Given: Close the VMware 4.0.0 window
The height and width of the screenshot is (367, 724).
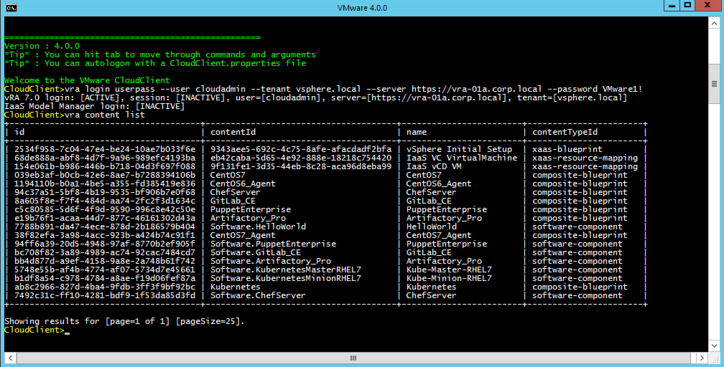Looking at the screenshot, I should 708,6.
